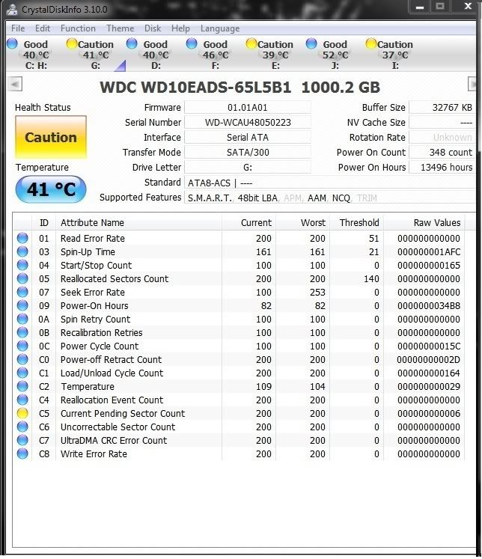Image resolution: width=482 pixels, height=559 pixels.
Task: Open the Function menu
Action: (78, 28)
